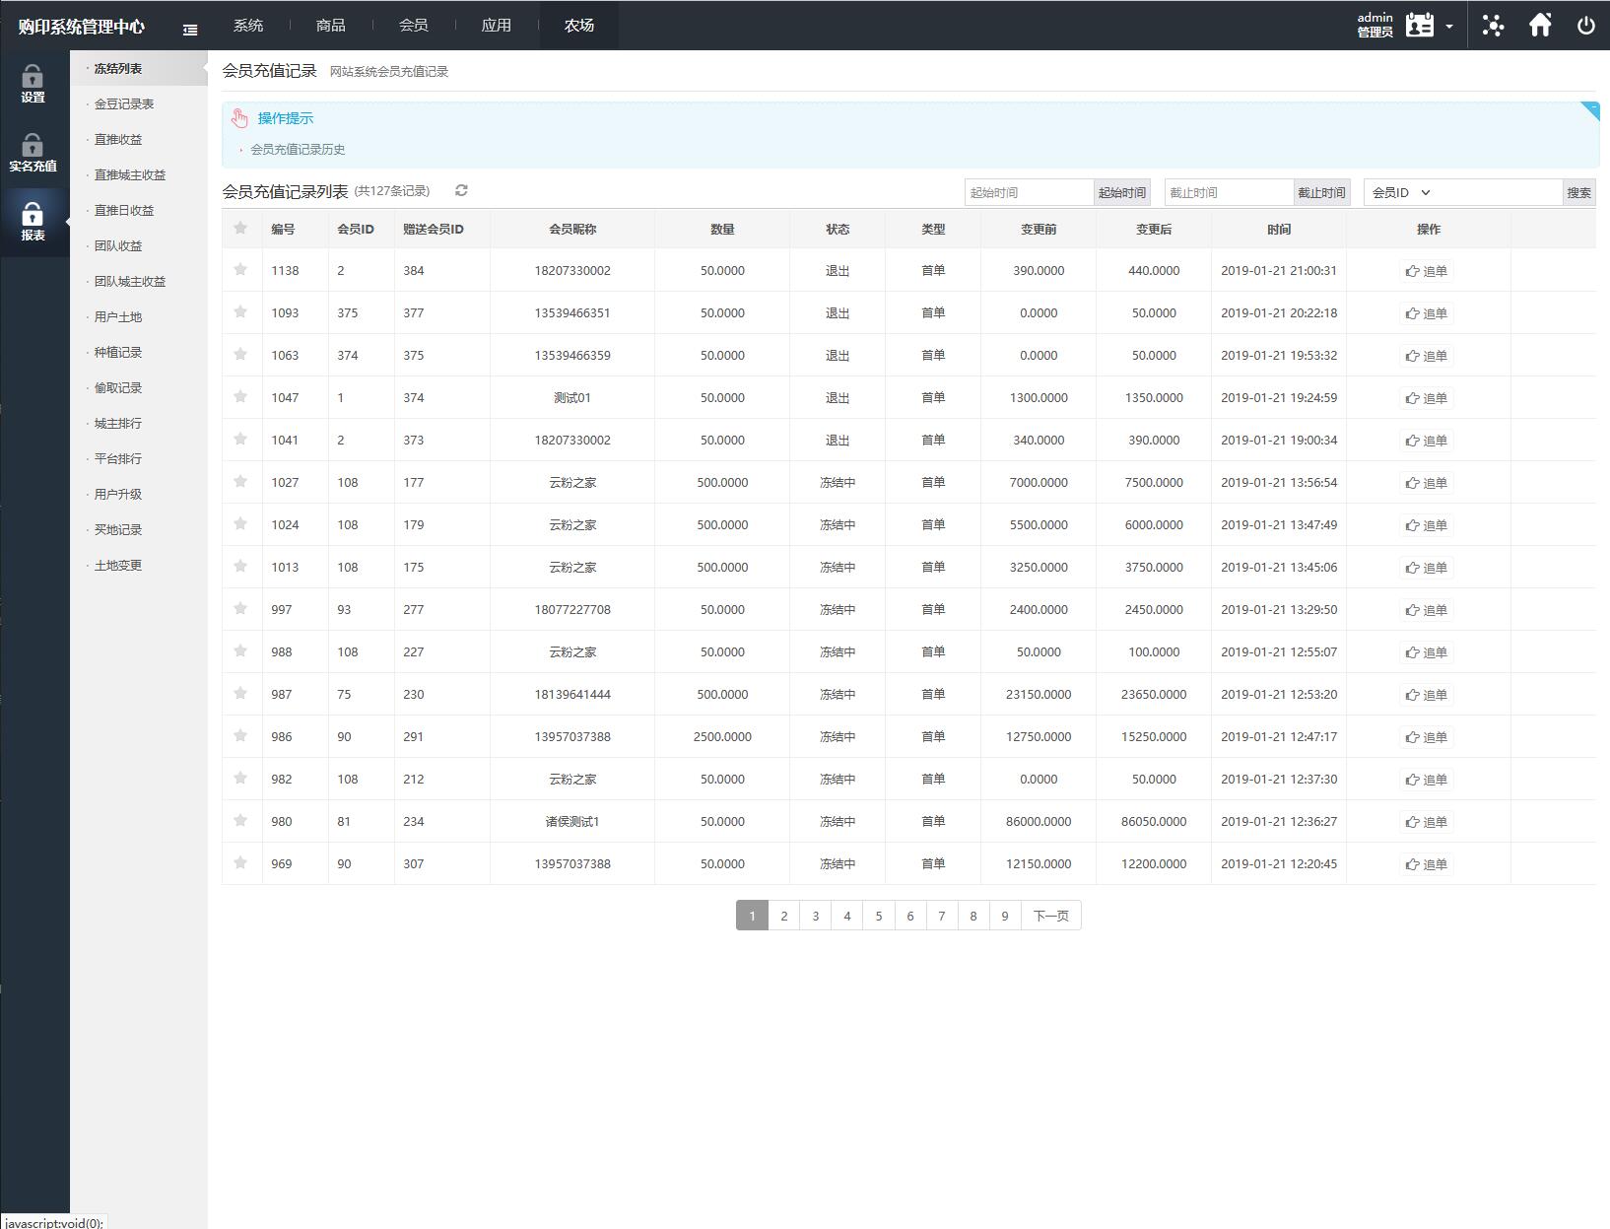Open the 实名充值 sidebar icon
The image size is (1610, 1229).
click(x=34, y=153)
